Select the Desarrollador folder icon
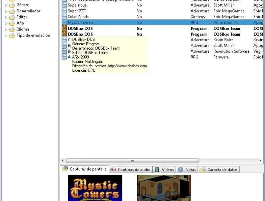265x201 pixels. [12, 11]
